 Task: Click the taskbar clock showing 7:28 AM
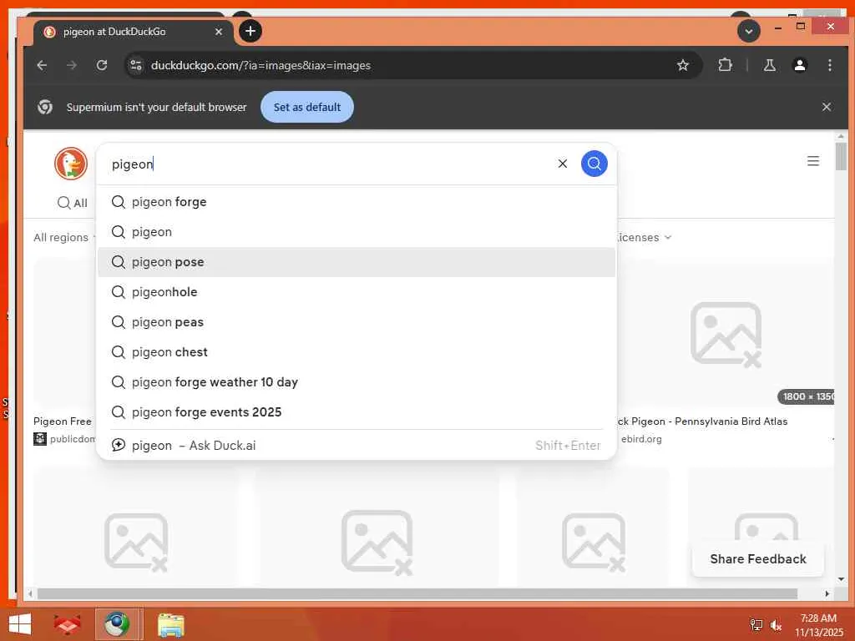(818, 625)
